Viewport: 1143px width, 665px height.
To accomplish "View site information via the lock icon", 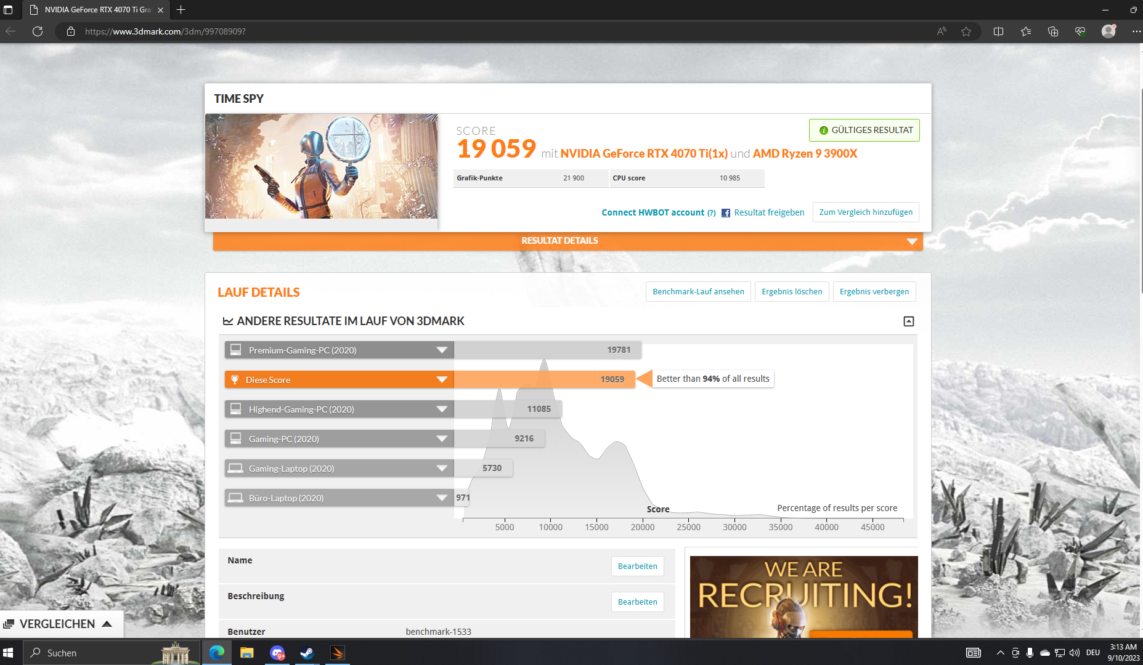I will pos(71,31).
